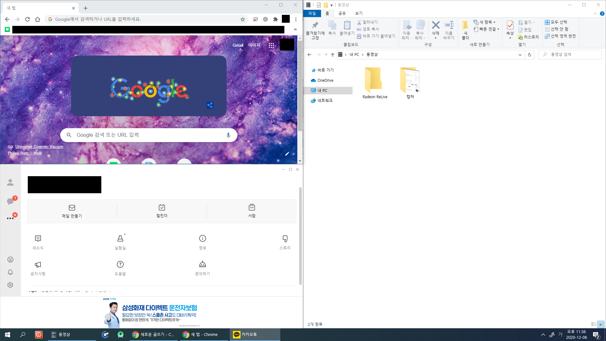Click the Gmail link

238,45
